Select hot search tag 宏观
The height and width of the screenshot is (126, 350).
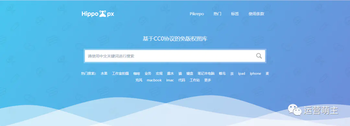[159, 73]
